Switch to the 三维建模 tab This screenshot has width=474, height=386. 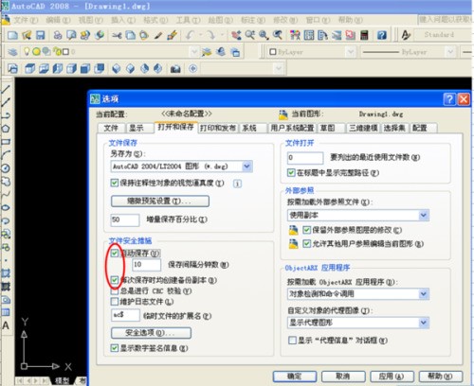click(x=363, y=128)
